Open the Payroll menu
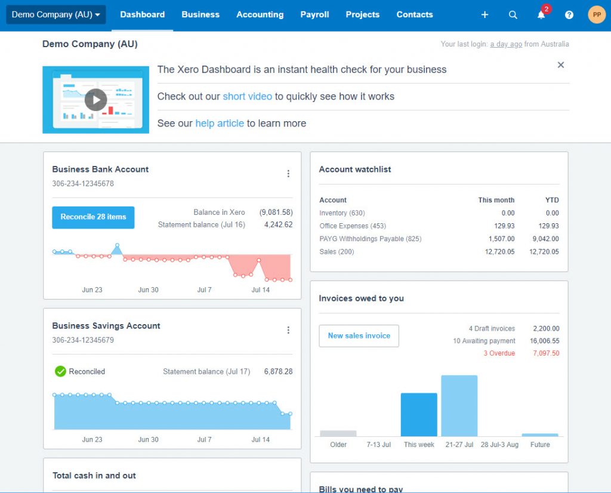 tap(314, 15)
